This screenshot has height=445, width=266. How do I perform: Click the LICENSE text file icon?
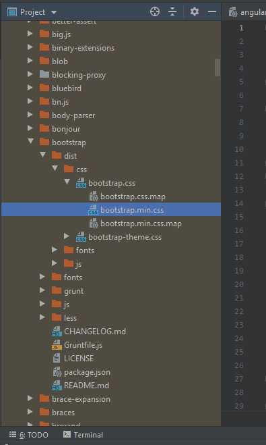57,358
